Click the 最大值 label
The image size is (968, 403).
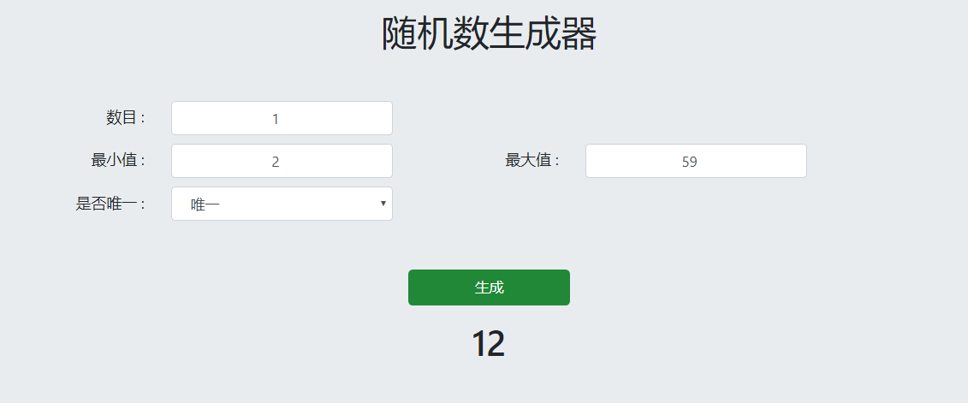(532, 161)
